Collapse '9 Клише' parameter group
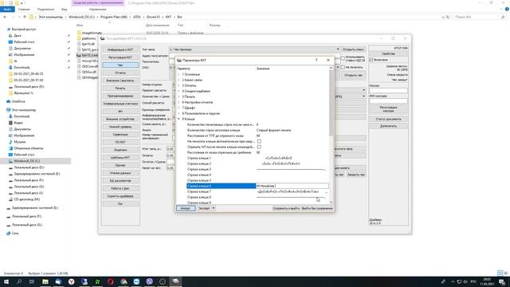510x287 pixels. click(x=178, y=119)
